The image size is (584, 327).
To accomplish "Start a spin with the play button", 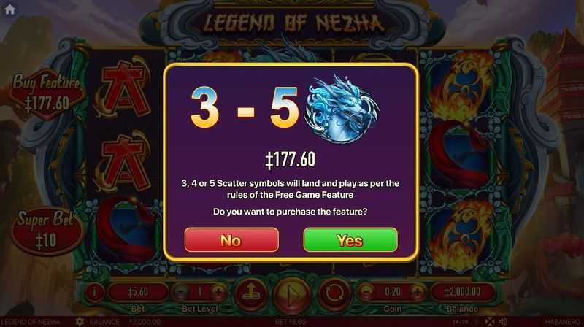I will coord(292,296).
